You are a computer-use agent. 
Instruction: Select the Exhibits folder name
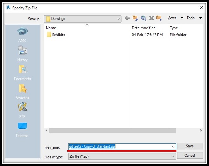click(x=58, y=35)
